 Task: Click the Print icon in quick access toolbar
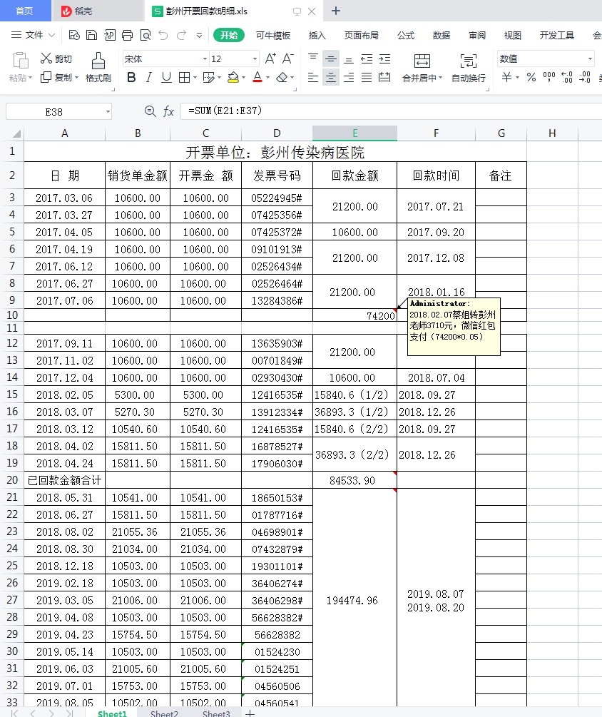pos(127,35)
